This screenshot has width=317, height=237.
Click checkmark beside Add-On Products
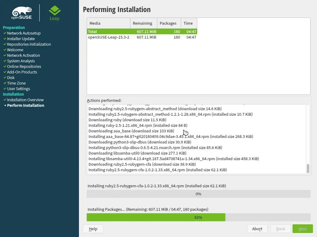pyautogui.click(x=5, y=72)
